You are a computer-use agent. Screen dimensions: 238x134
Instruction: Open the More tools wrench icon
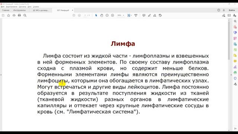[235, 84]
